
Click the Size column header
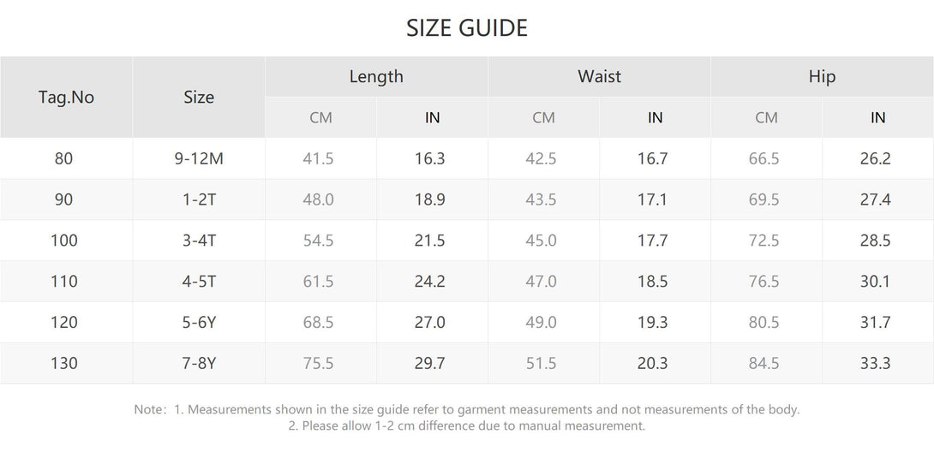(x=199, y=97)
